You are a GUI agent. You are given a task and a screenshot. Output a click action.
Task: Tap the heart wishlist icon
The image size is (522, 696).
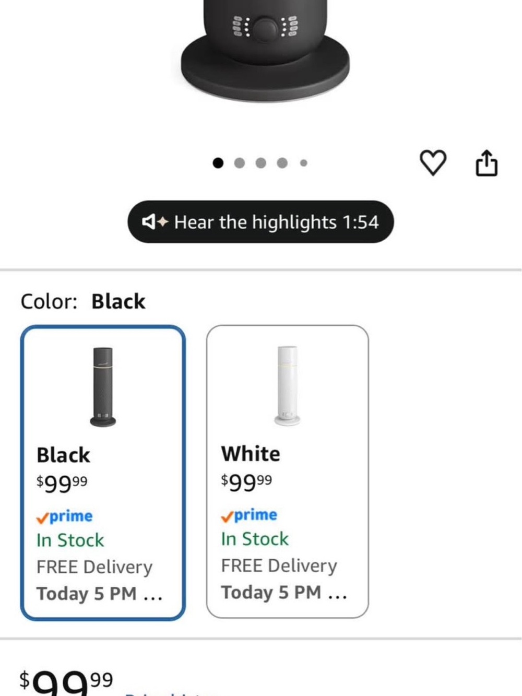tap(433, 162)
